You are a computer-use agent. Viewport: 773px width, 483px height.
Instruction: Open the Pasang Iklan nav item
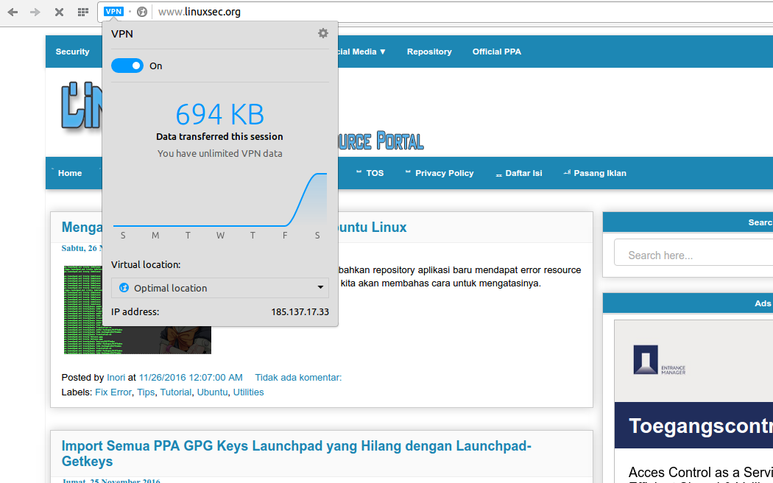600,173
